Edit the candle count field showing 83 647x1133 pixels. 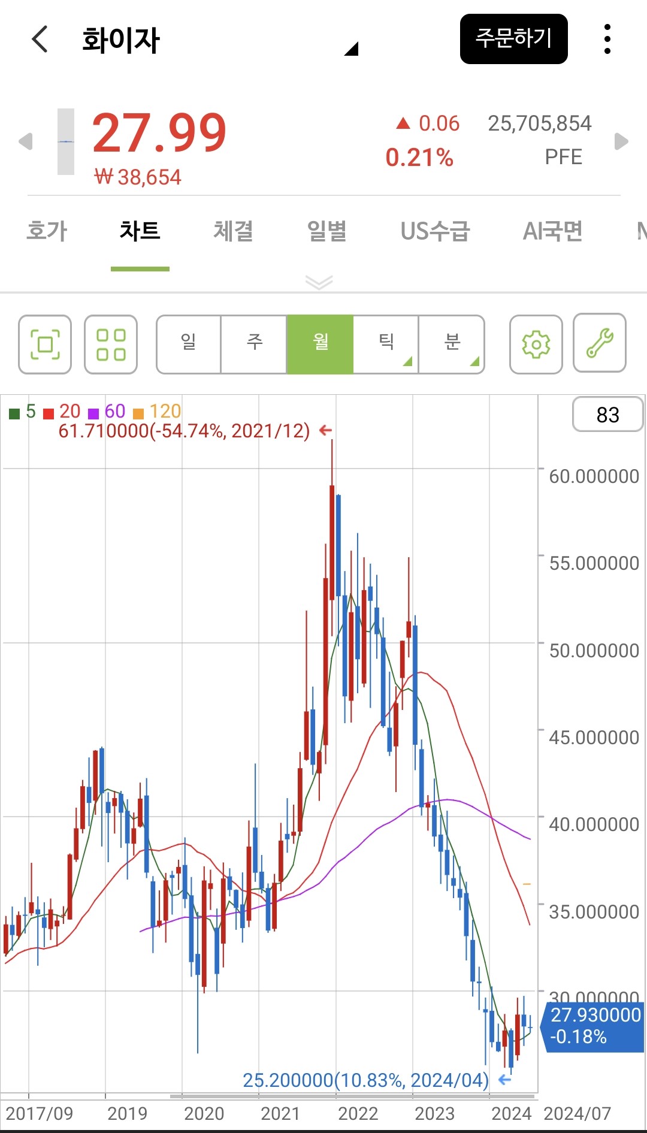coord(608,415)
